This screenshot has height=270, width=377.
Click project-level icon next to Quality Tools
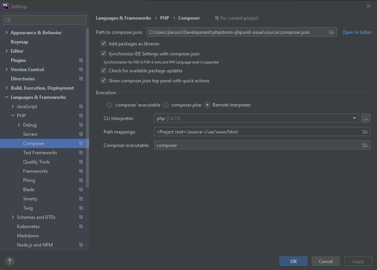pos(81,162)
